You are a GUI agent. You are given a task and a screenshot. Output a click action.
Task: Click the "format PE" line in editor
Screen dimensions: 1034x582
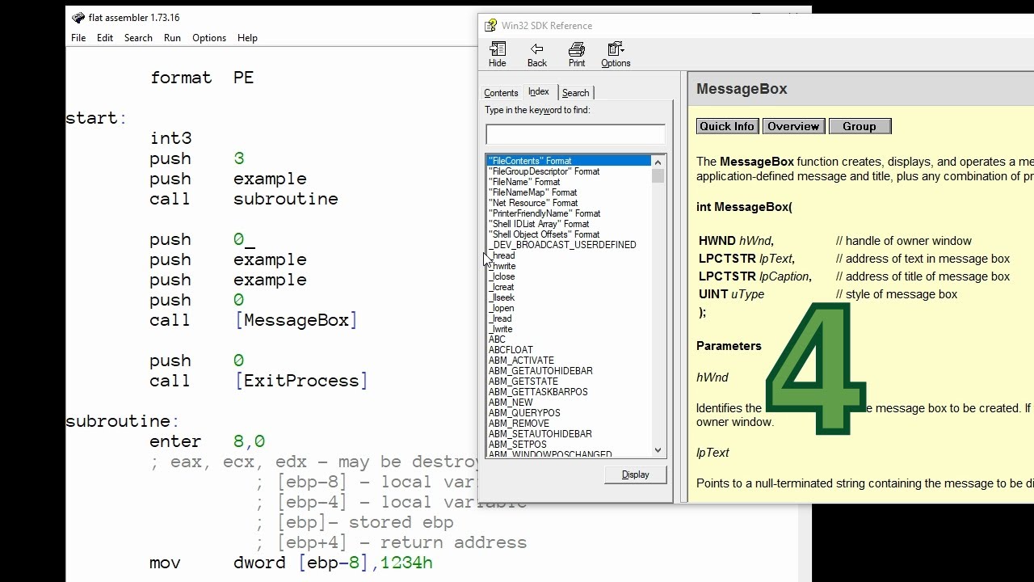pyautogui.click(x=202, y=78)
